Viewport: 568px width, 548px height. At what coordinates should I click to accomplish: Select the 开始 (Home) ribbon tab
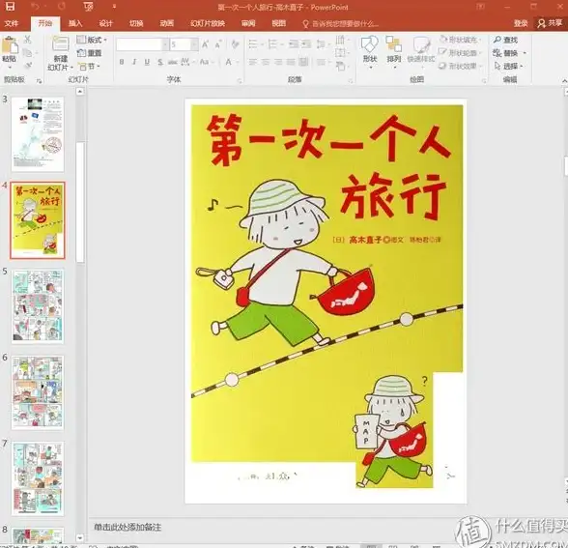click(x=45, y=23)
